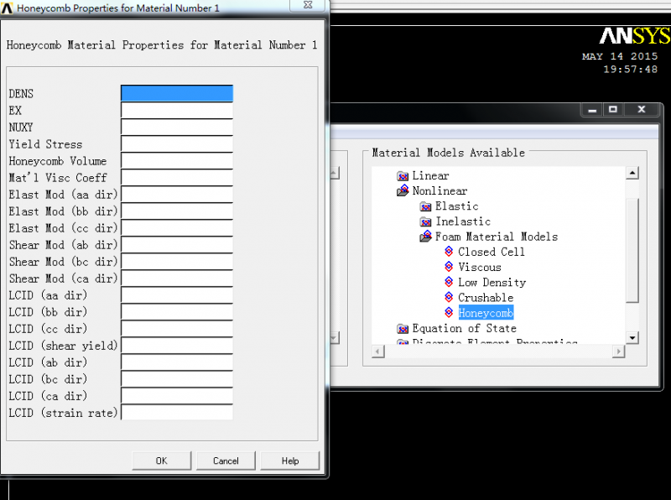Click LCID (aa dir) field
This screenshot has height=500, width=671.
pos(177,295)
